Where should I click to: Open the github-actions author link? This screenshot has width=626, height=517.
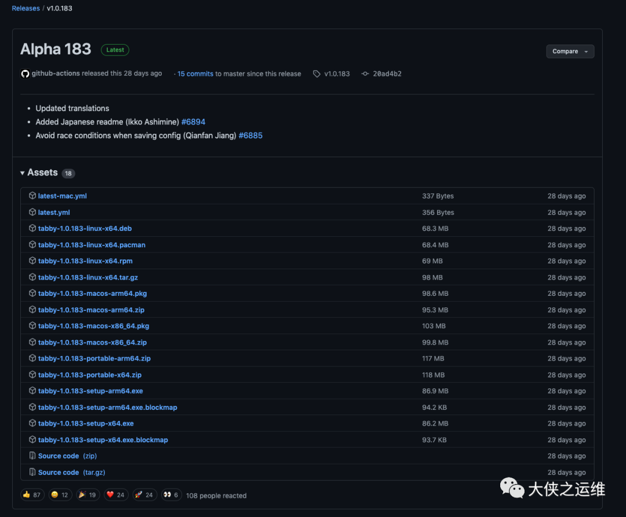(56, 74)
